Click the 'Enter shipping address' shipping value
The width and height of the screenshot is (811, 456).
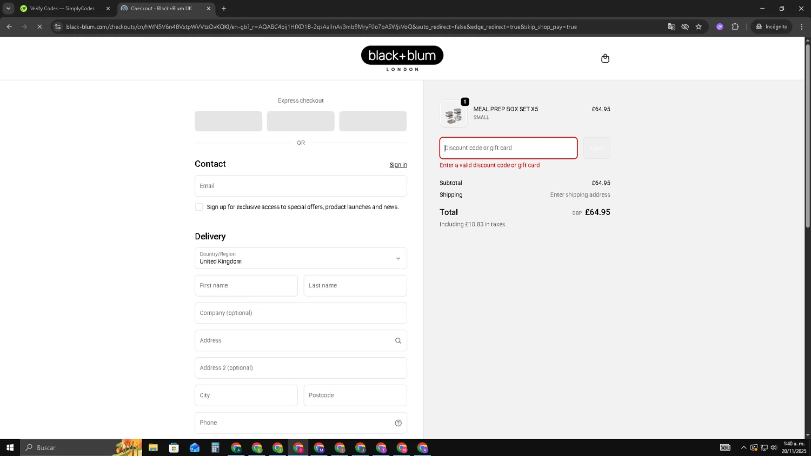tap(580, 195)
